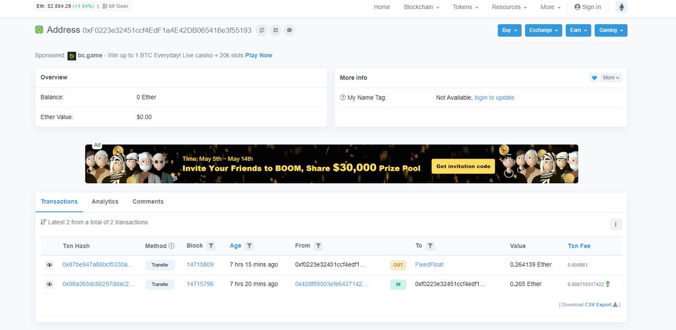
Task: Click the 0 Ether balance value
Action: [x=146, y=97]
